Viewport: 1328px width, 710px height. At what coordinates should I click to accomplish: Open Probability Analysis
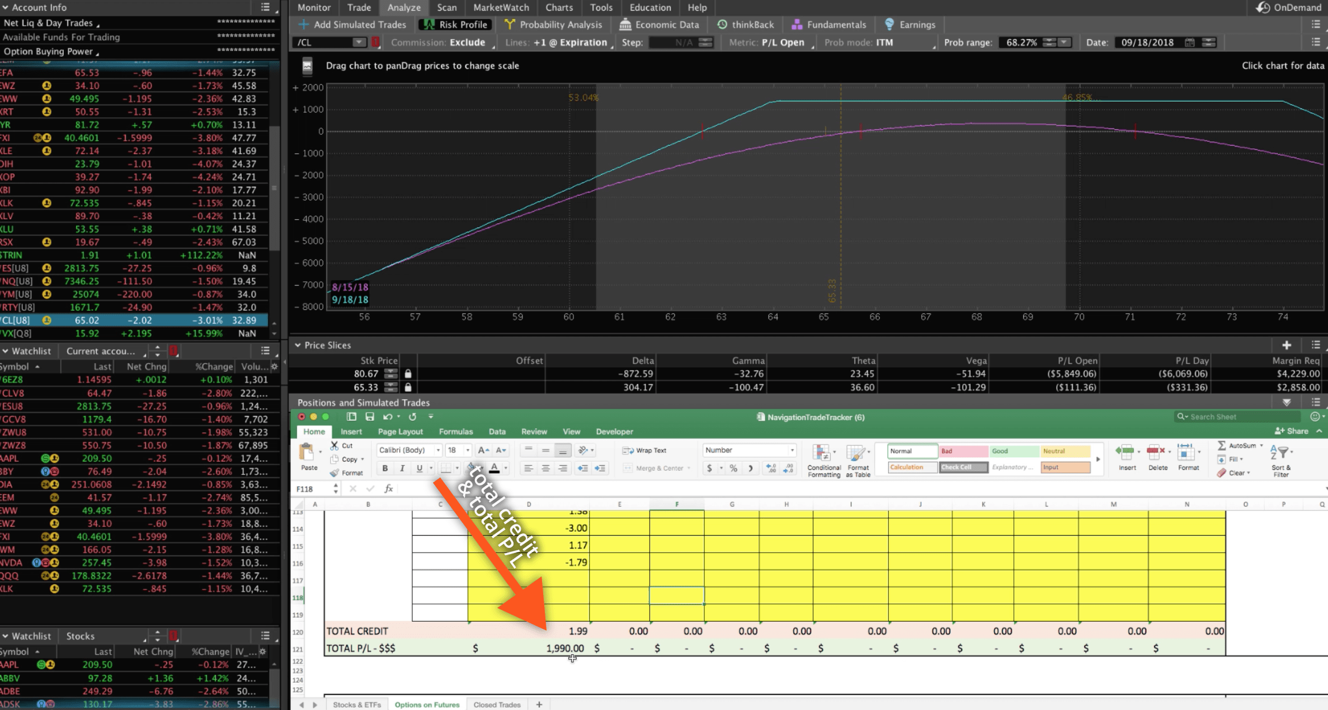click(x=553, y=25)
